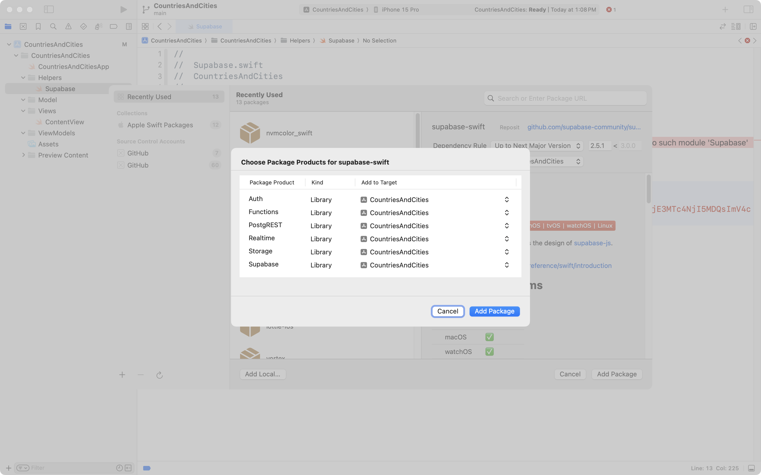Screen dimensions: 761x475
Task: Cancel the package products dialog
Action: 447,311
